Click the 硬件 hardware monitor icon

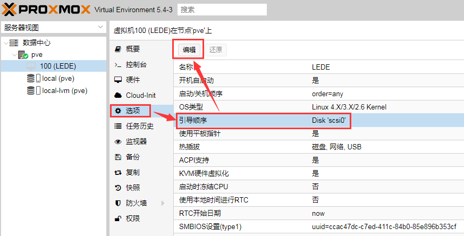pyautogui.click(x=118, y=80)
